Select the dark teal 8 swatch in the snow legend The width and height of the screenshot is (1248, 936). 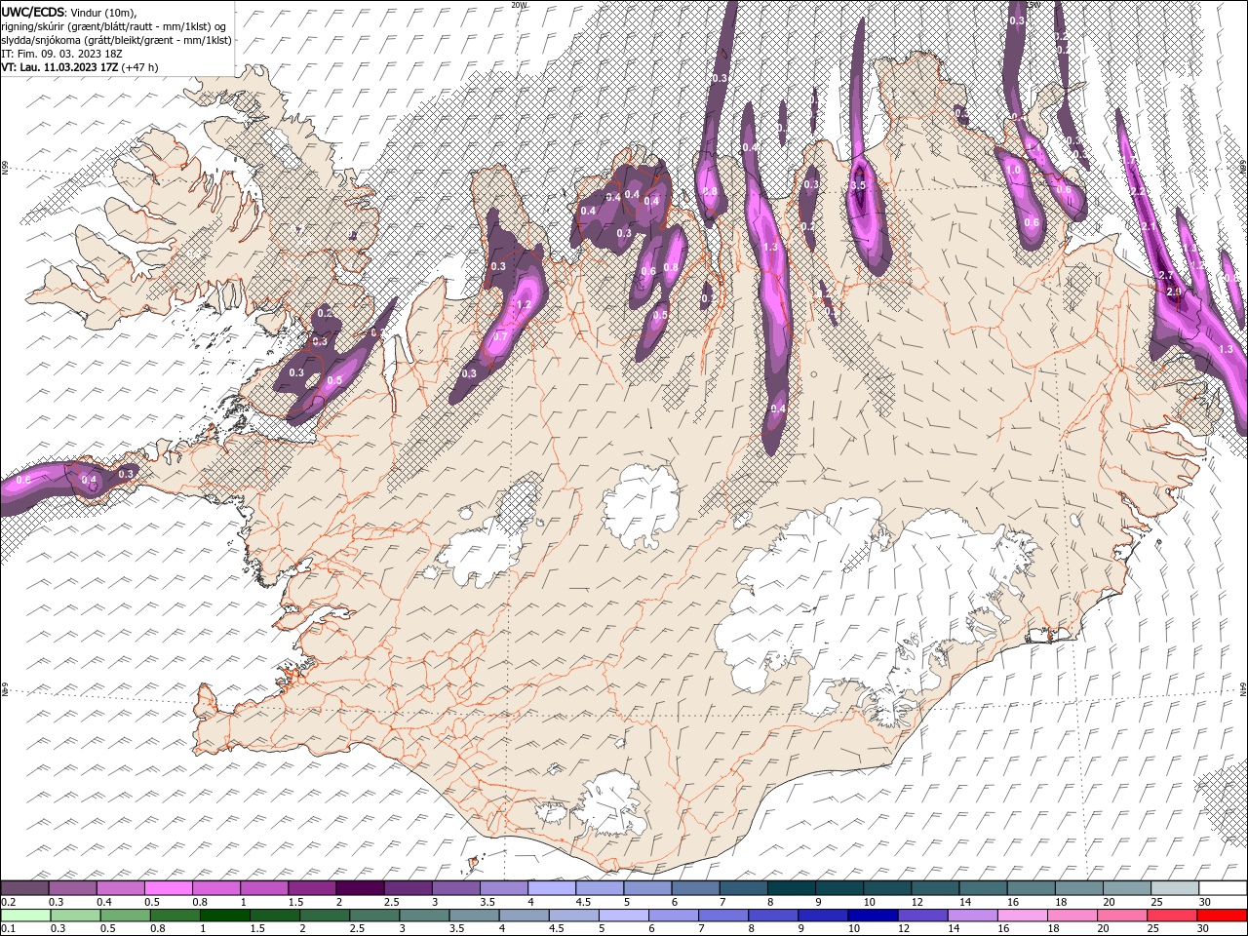pos(792,888)
